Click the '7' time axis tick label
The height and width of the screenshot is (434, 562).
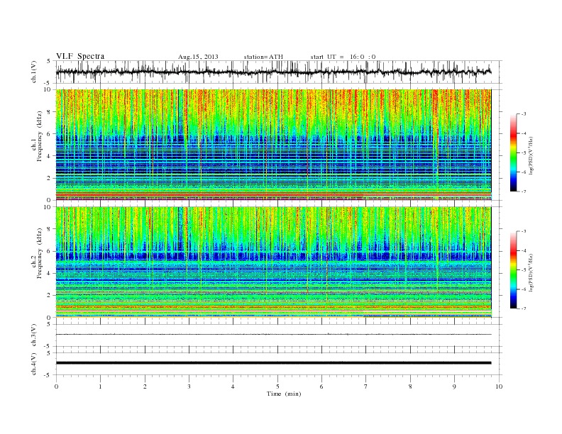[366, 386]
